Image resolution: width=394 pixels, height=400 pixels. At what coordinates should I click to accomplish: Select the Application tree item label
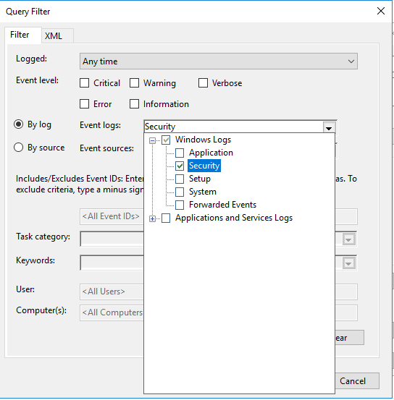point(211,153)
